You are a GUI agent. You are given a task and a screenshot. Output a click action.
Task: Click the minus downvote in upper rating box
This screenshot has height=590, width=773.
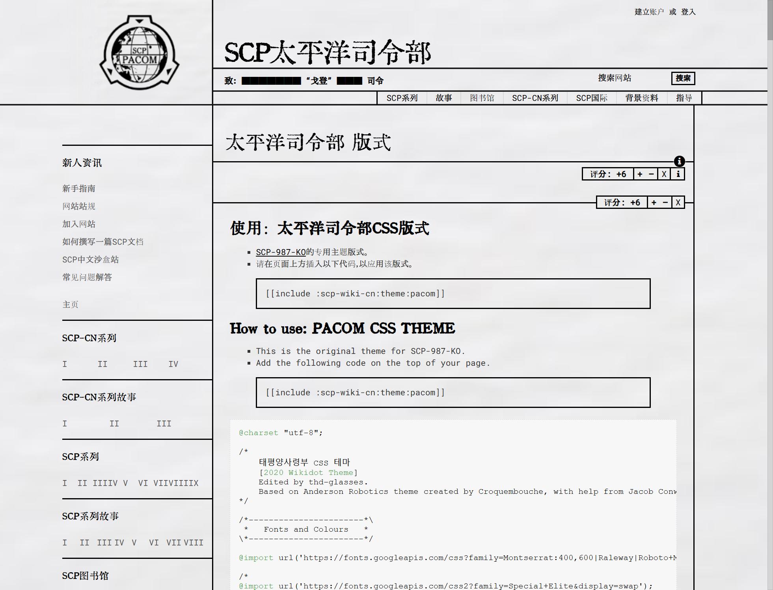651,174
